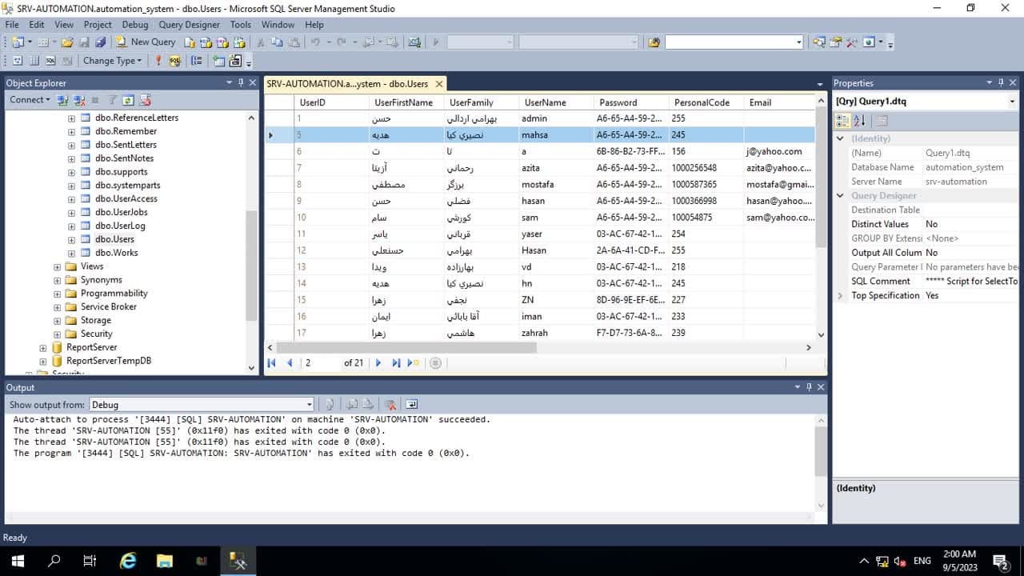The width and height of the screenshot is (1024, 576).
Task: Go to previous record arrow
Action: pos(290,362)
